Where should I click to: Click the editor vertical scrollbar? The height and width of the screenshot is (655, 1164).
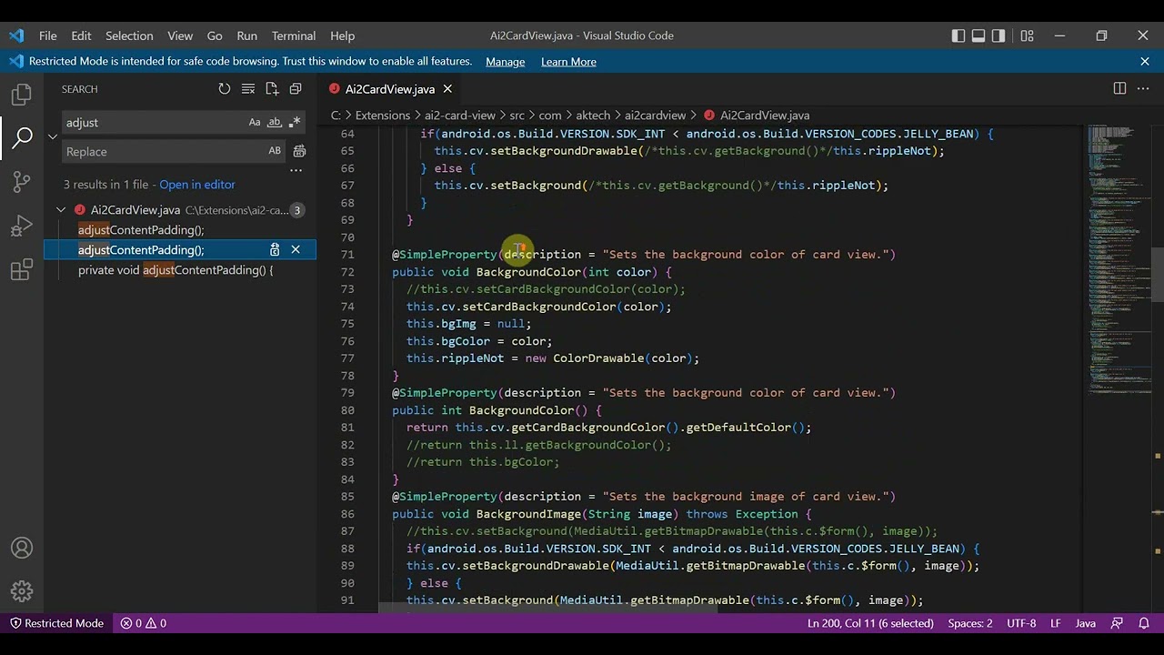(x=1158, y=275)
